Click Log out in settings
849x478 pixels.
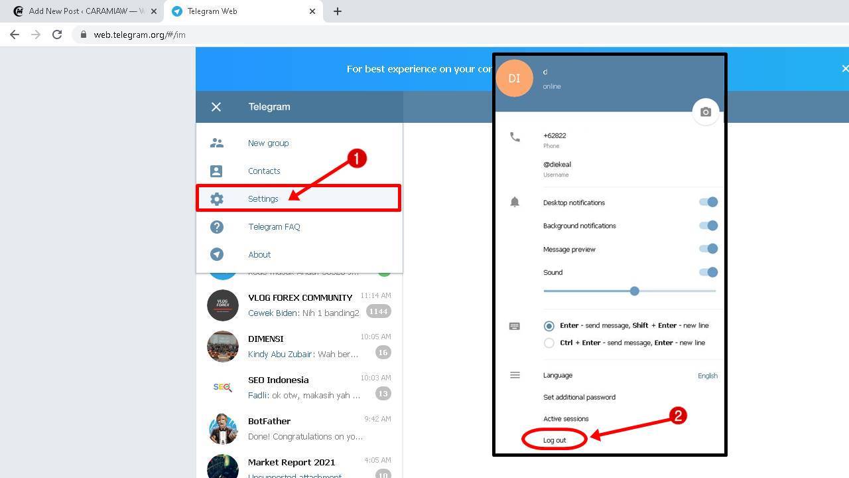pos(555,440)
